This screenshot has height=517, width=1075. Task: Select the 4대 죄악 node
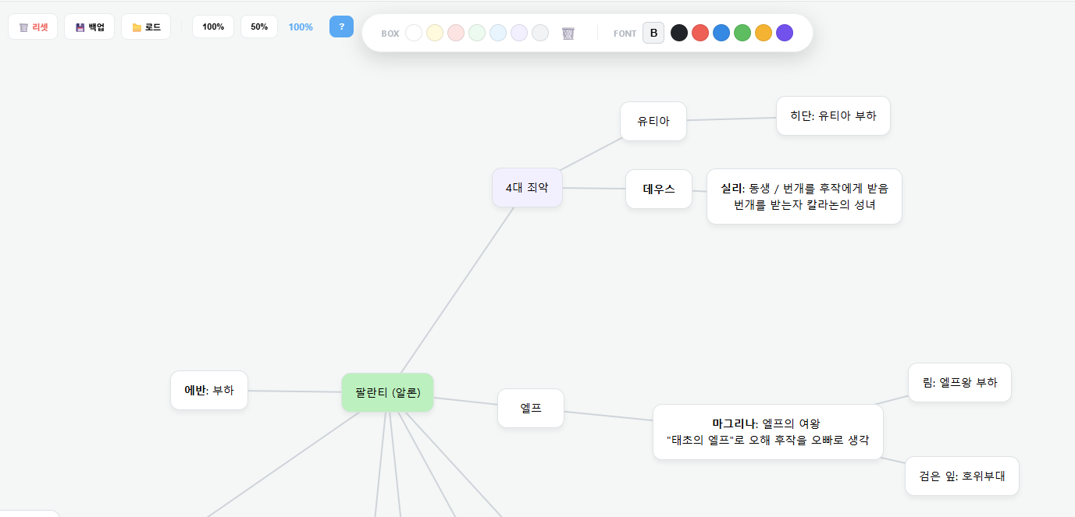click(527, 187)
